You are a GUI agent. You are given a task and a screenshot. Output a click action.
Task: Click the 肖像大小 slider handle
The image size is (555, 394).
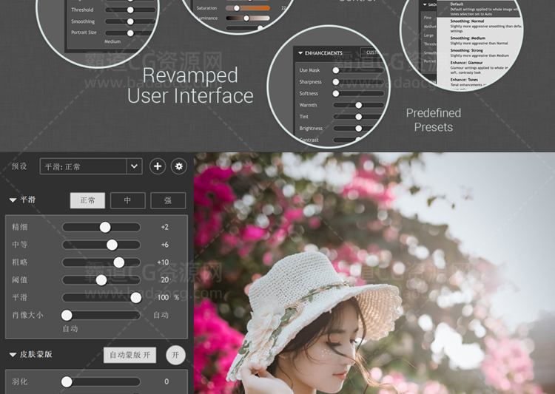coord(67,315)
